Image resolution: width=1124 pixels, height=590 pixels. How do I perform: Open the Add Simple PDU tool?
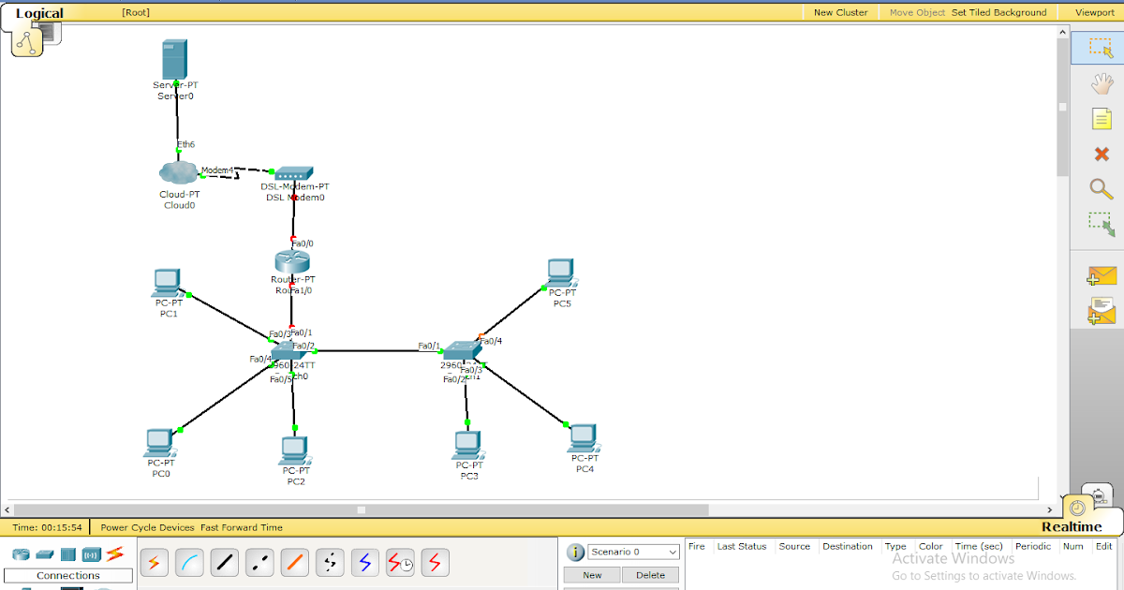1101,275
